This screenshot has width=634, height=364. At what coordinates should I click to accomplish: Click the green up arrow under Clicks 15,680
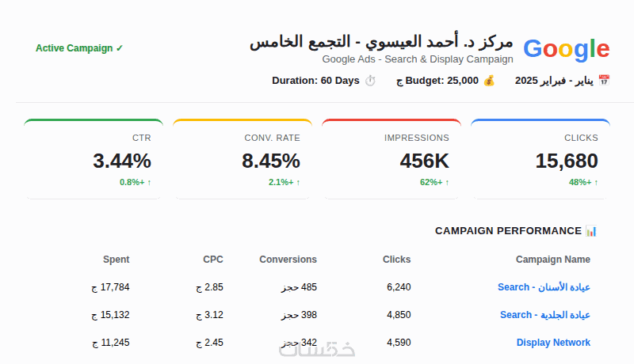[596, 183]
